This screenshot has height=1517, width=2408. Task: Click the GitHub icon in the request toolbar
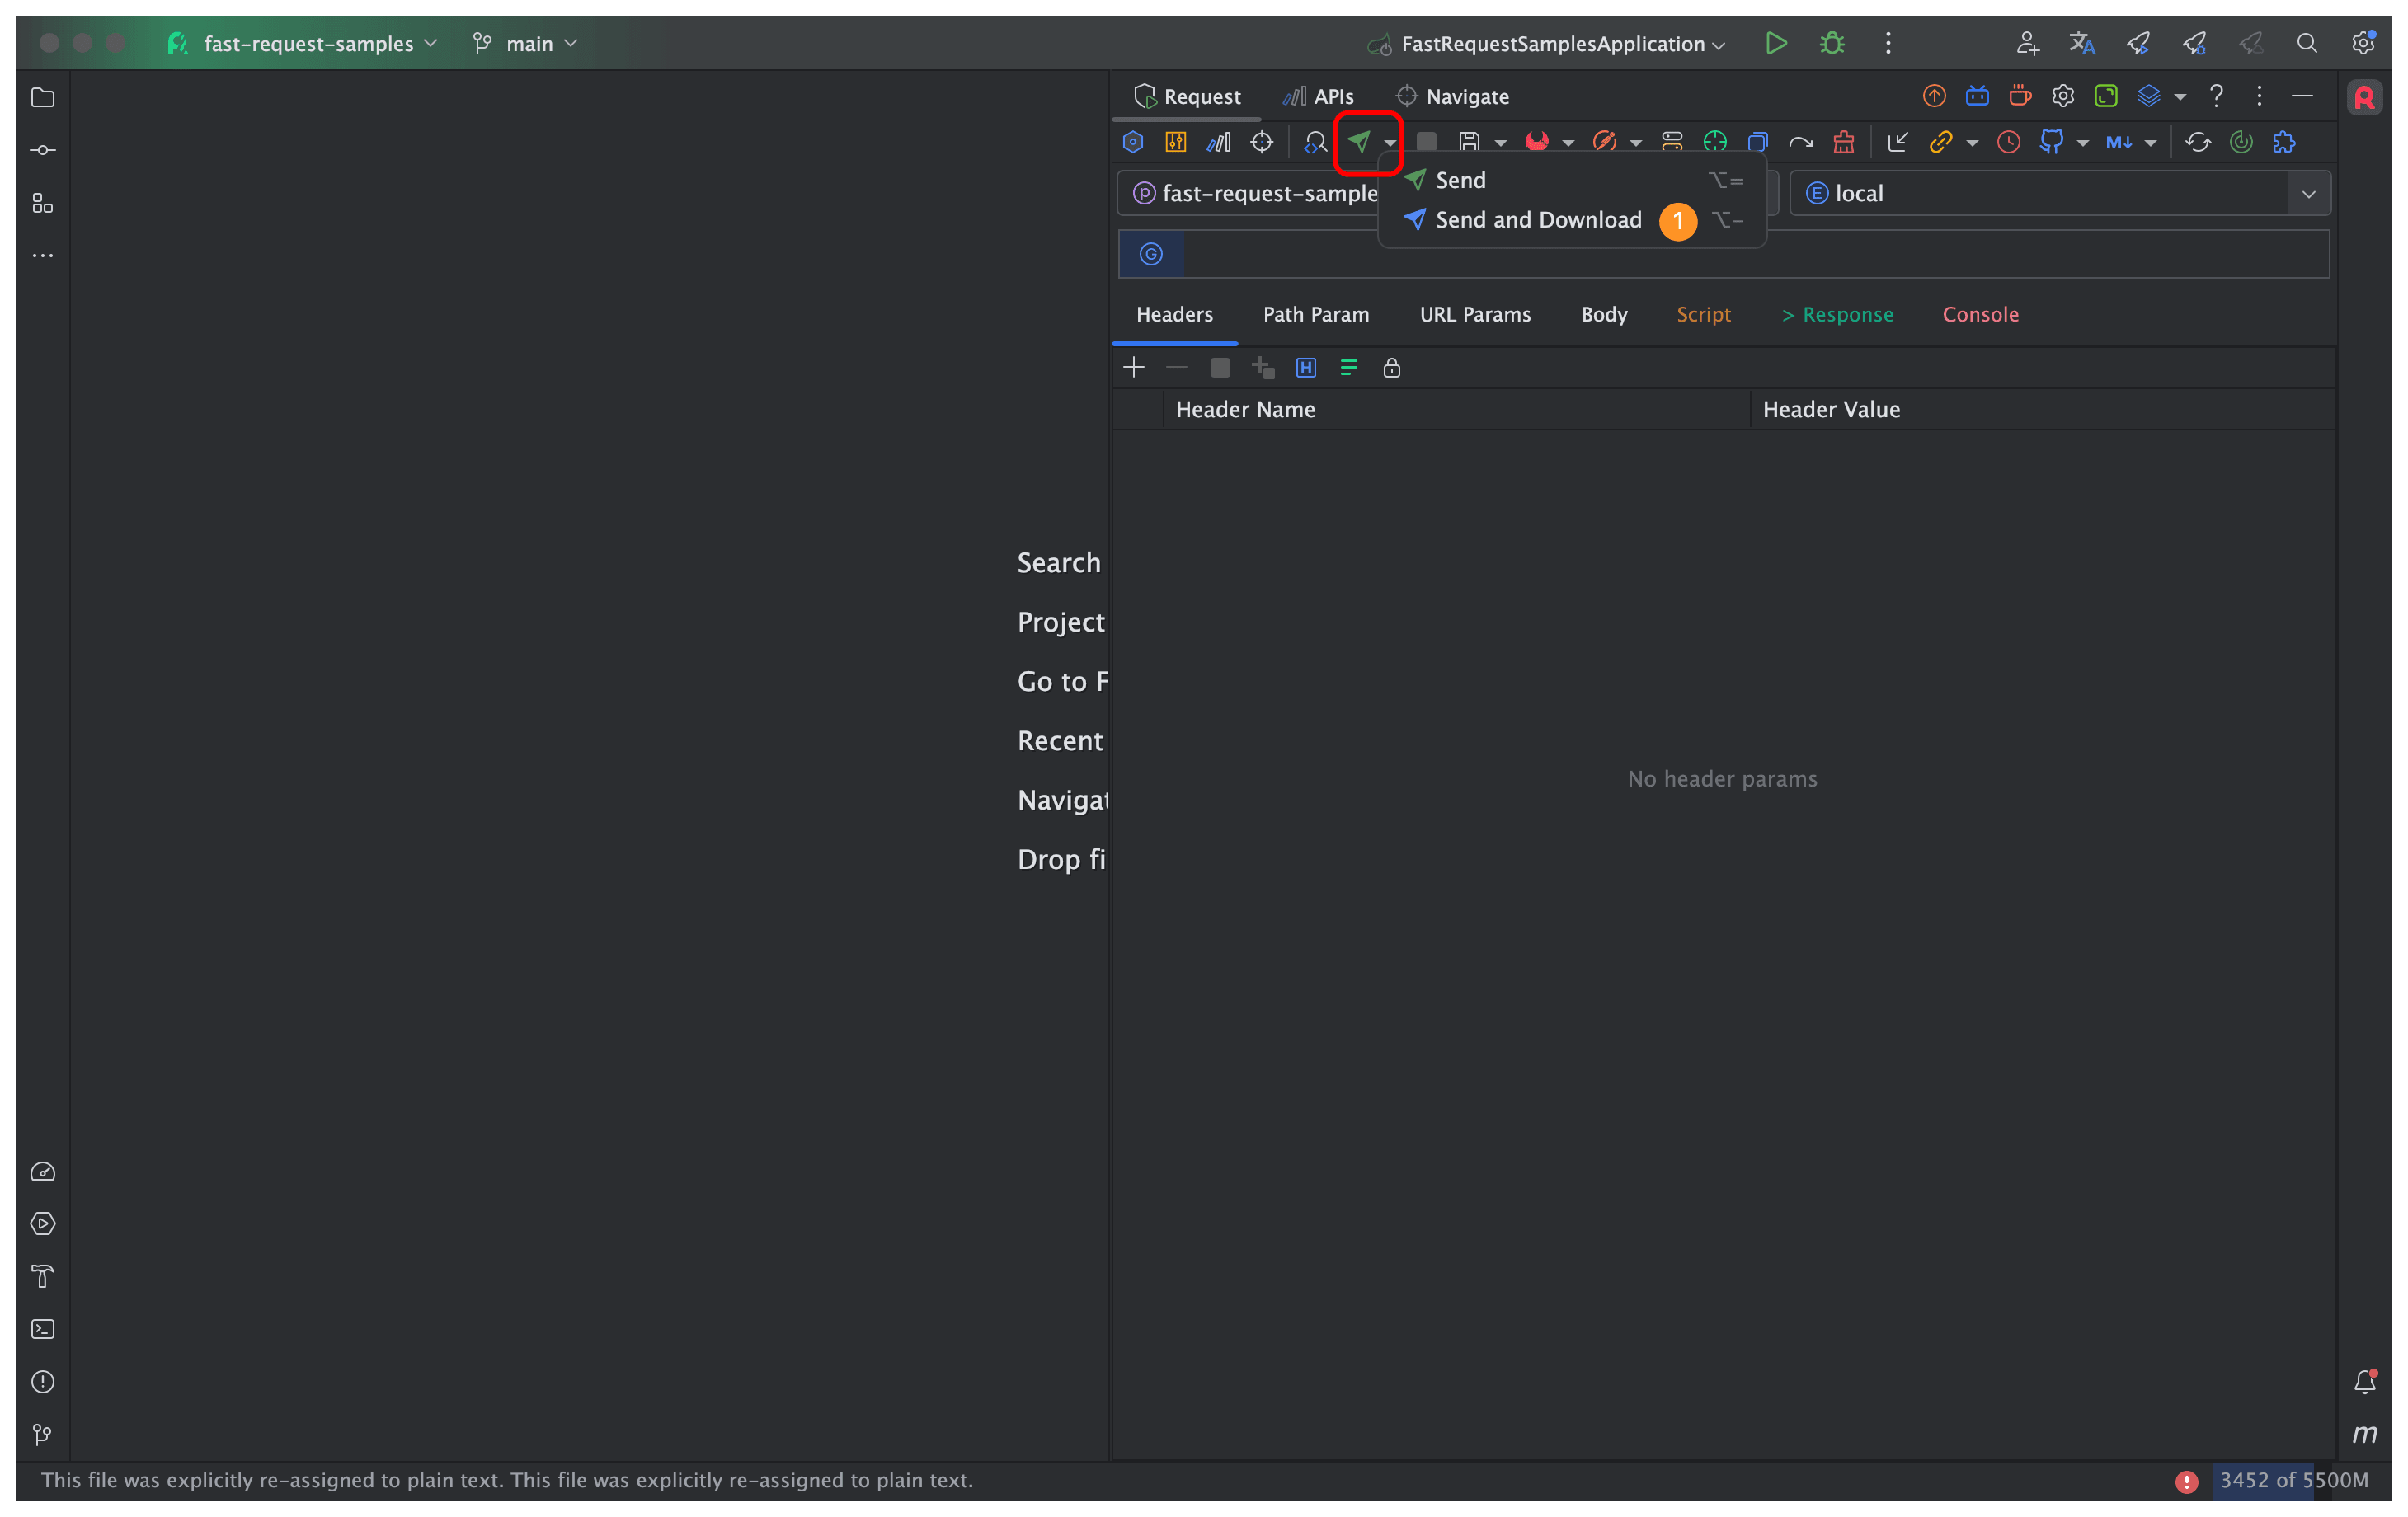tap(2053, 141)
